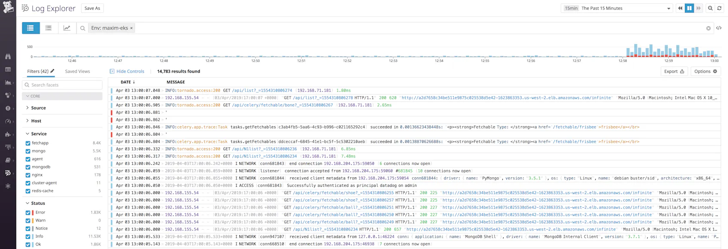Open the APM traces icon in sidebar
The width and height of the screenshot is (728, 249).
tap(8, 147)
